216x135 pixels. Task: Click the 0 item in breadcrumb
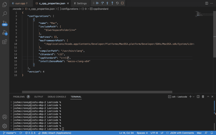click(x=84, y=9)
